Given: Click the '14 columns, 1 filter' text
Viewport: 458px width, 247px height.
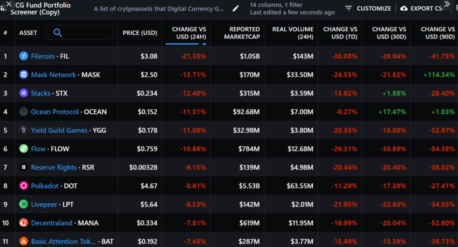Looking at the screenshot, I should point(276,5).
